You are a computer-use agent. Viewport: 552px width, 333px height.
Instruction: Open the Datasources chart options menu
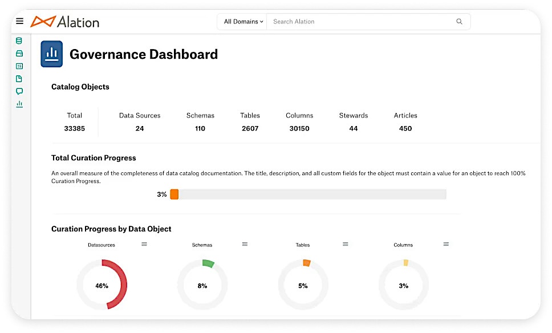coord(144,243)
